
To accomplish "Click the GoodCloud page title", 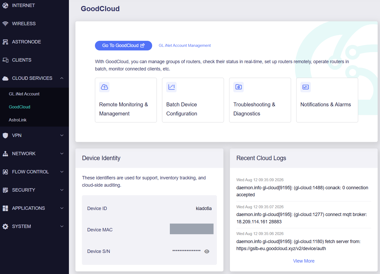I will coord(100,9).
